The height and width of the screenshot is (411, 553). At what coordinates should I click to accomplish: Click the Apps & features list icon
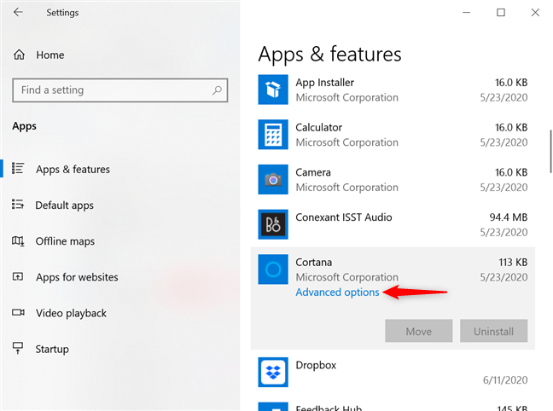pyautogui.click(x=18, y=169)
